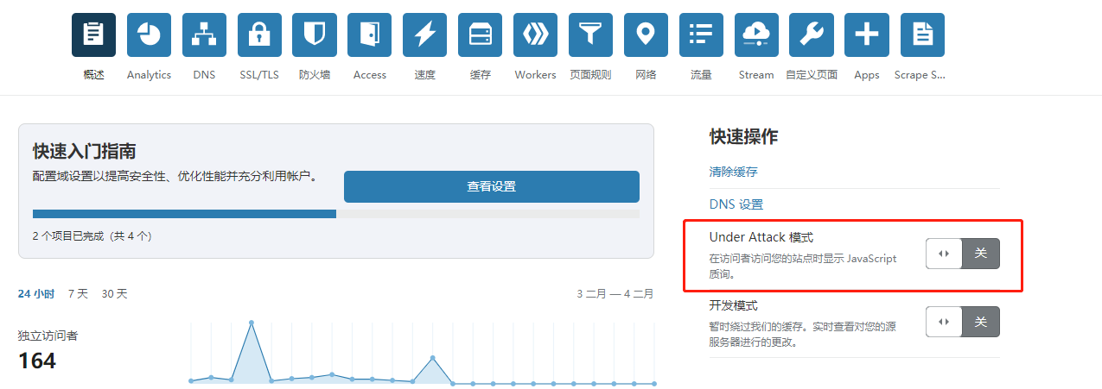Select the 7 天 time range

[x=78, y=294]
